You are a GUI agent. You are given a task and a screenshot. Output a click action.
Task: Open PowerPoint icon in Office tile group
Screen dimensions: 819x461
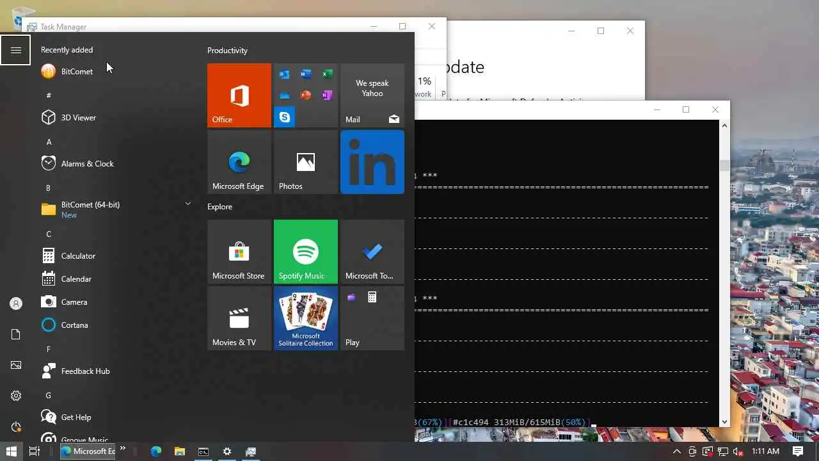[x=306, y=95]
